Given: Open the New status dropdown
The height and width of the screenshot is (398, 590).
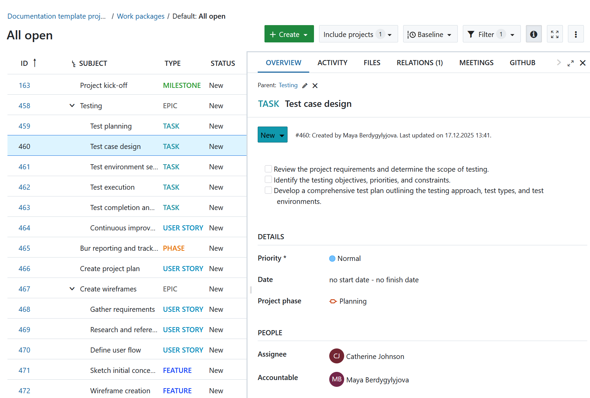Looking at the screenshot, I should (x=272, y=135).
